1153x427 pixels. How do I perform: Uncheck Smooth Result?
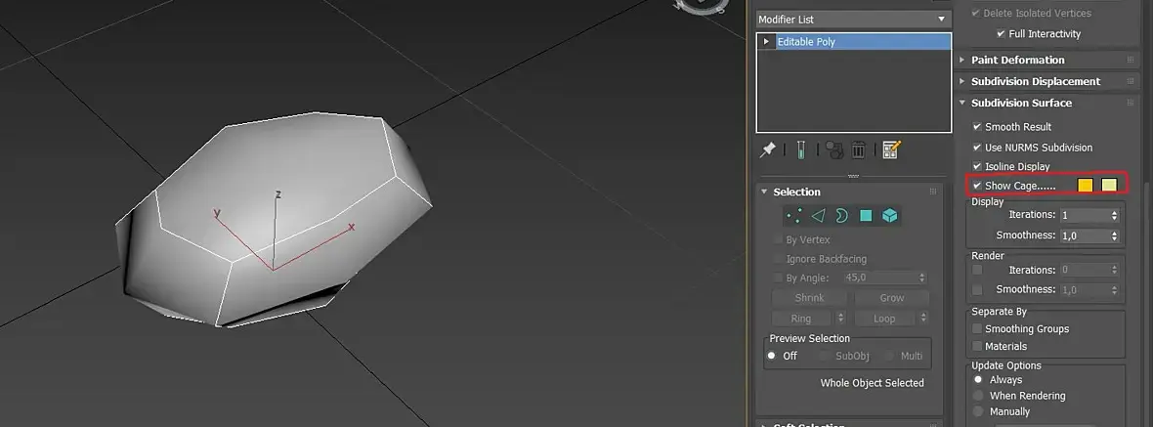tap(977, 126)
